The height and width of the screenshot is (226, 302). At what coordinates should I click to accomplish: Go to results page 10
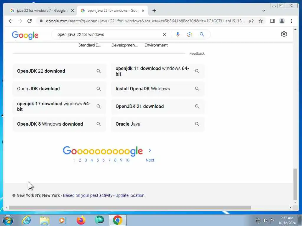127,160
